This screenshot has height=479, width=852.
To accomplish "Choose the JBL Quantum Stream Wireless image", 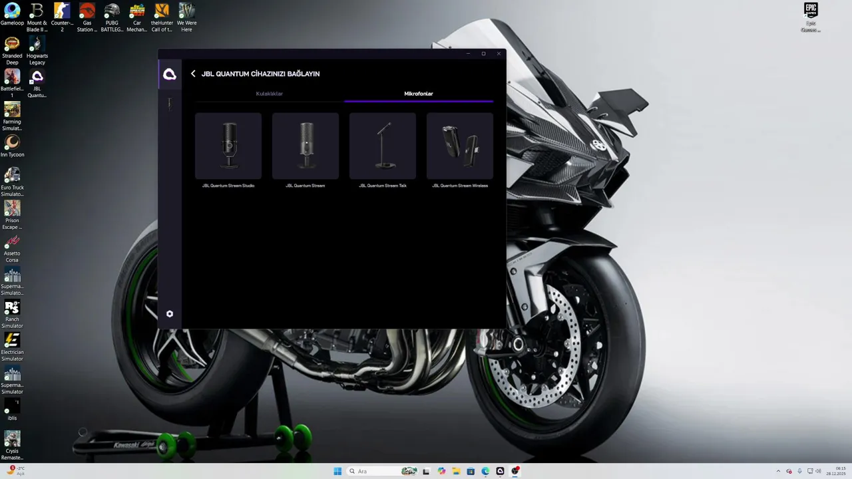I will click(x=460, y=146).
